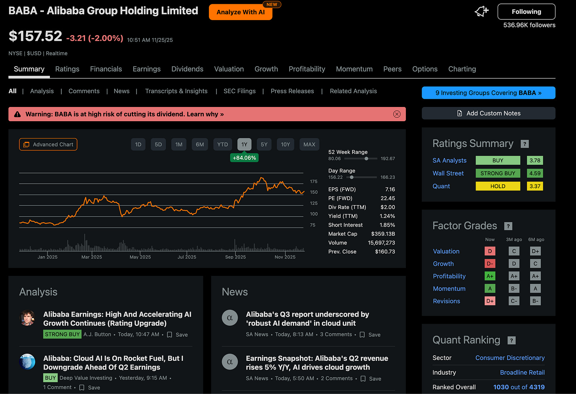The image size is (576, 394).
Task: Click Consumer Discretionary sector link
Action: tap(510, 358)
